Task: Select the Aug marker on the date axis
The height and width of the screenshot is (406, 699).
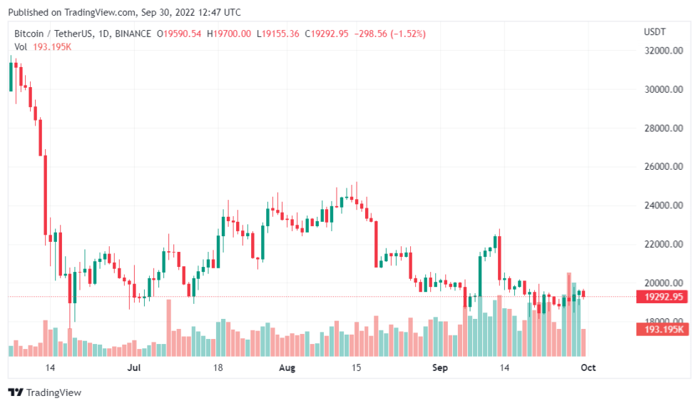Action: tap(287, 368)
